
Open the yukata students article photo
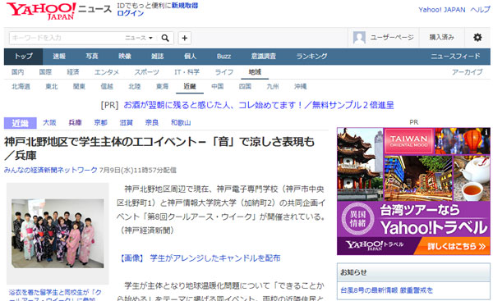pyautogui.click(x=58, y=233)
